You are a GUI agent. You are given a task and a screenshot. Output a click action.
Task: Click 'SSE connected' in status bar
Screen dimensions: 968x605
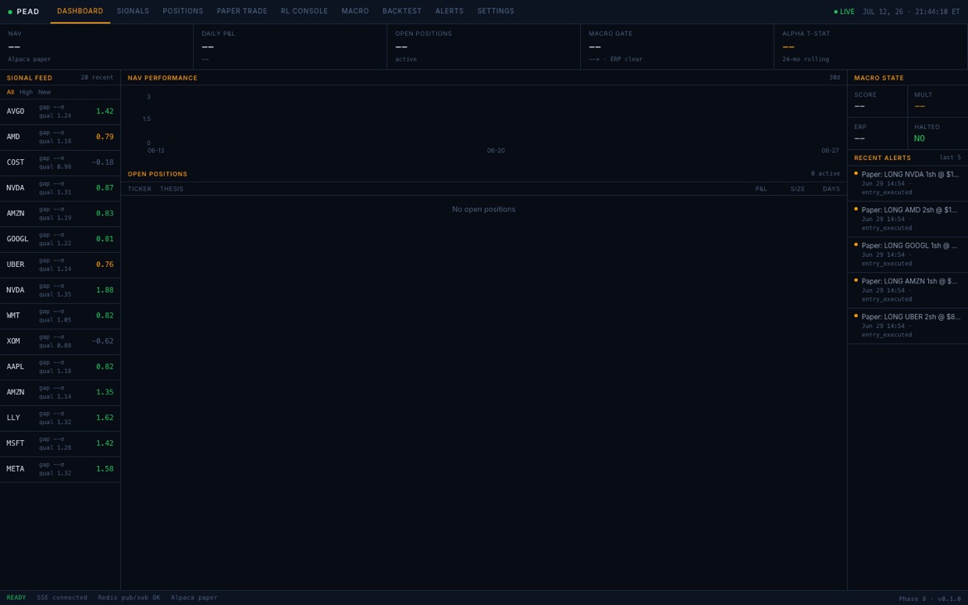point(62,598)
